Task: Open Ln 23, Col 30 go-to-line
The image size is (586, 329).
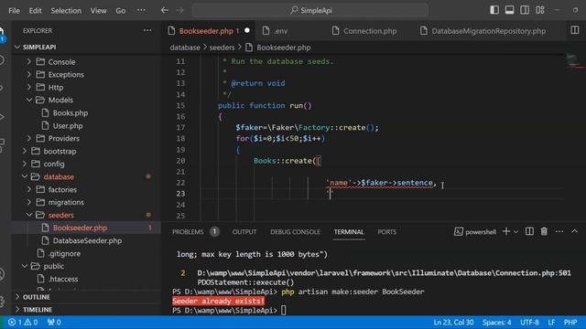Action: (x=453, y=323)
